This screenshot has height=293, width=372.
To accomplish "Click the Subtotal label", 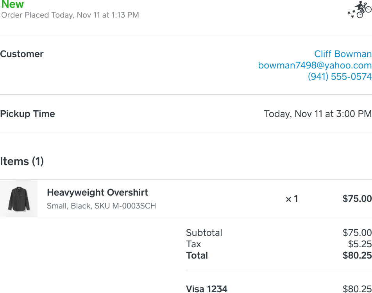I will (x=204, y=233).
